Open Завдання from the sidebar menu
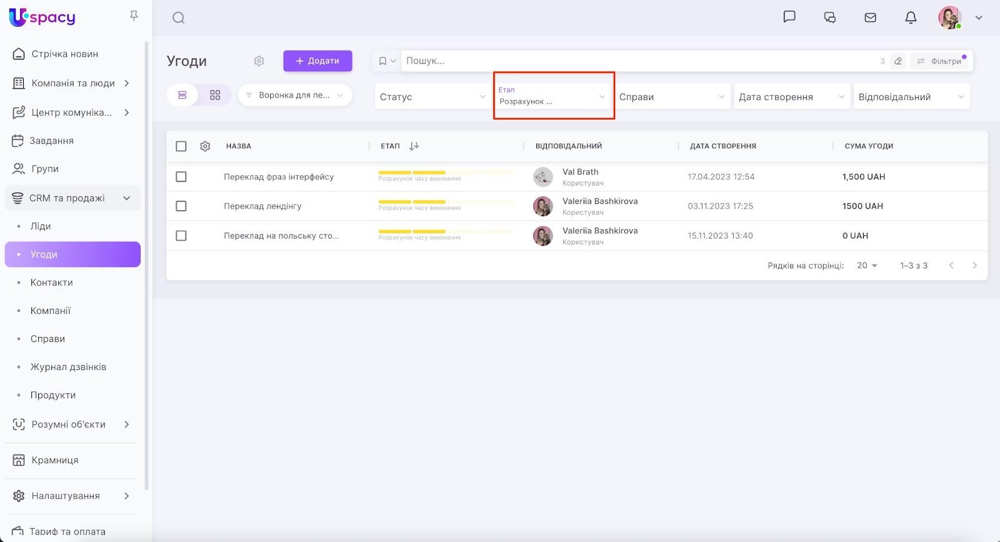This screenshot has width=1000, height=542. (x=51, y=141)
